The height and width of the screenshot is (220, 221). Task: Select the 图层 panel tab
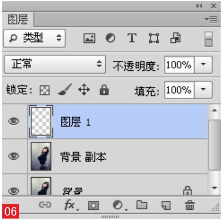point(18,19)
